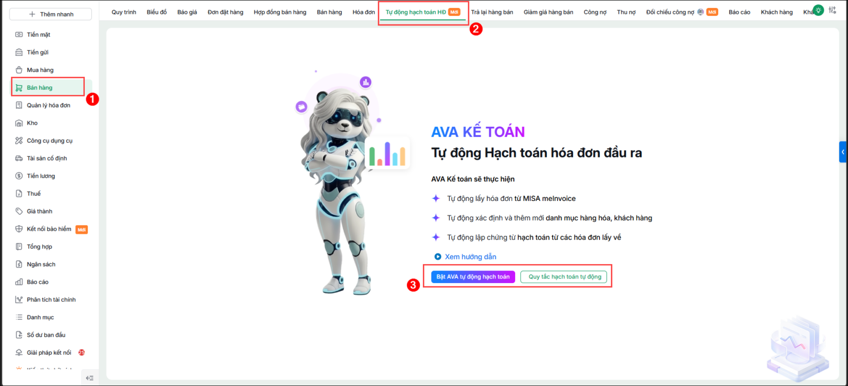Click the Thêm nhanh quick add button
Screen dimensions: 848x386
coord(51,14)
